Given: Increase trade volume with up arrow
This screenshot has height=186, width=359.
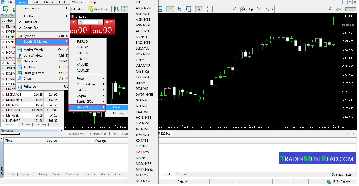Looking at the screenshot, I should [101, 22].
